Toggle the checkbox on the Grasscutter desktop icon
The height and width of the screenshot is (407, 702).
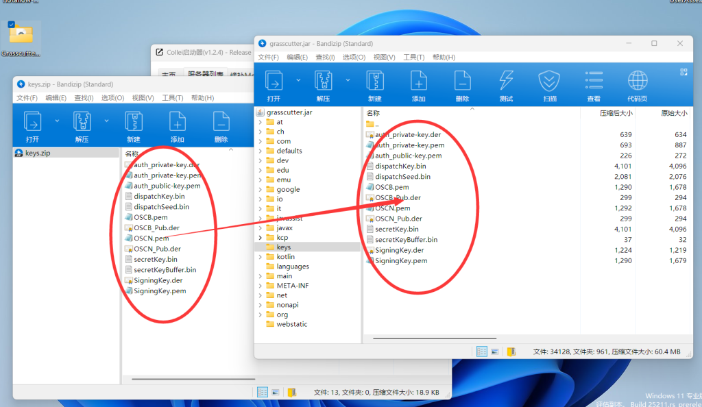tap(11, 25)
